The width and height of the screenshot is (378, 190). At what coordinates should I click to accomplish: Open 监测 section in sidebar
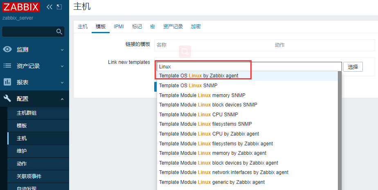click(34, 50)
